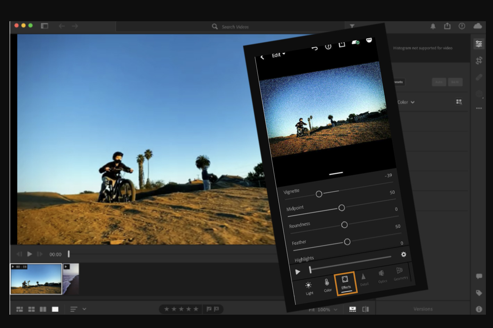This screenshot has width=493, height=328.
Task: Tap the mobile panel drag handle bar
Action: pos(336,173)
